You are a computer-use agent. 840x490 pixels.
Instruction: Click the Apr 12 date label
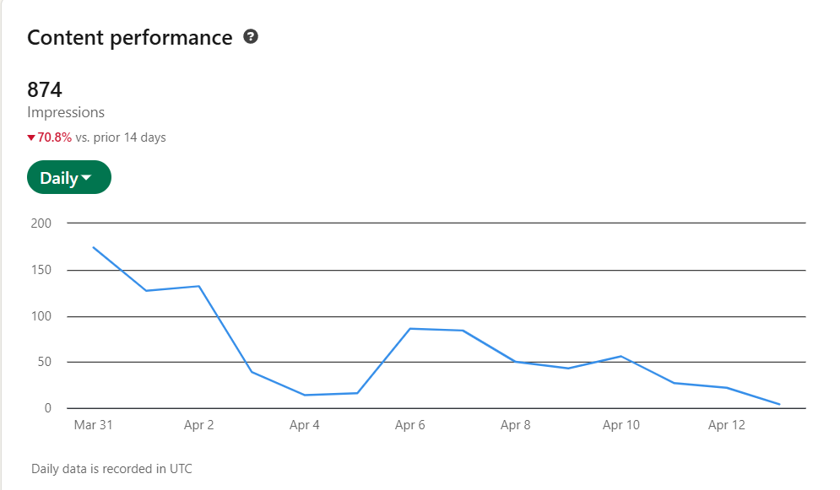[x=727, y=425]
